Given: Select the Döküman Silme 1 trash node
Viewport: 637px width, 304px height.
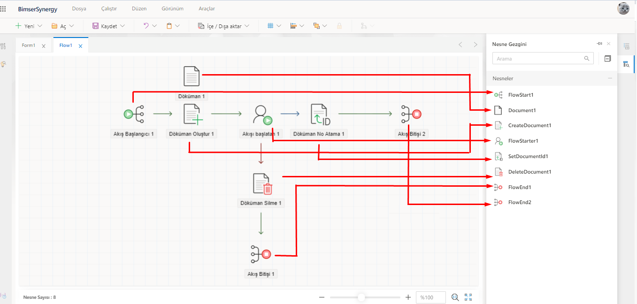Looking at the screenshot, I should pyautogui.click(x=262, y=183).
